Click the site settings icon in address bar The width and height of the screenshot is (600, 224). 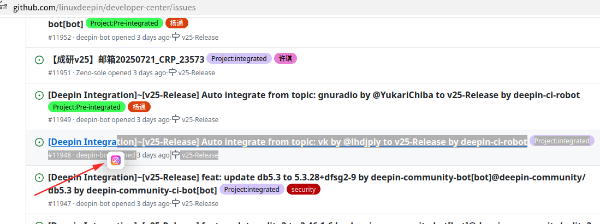click(x=3, y=6)
